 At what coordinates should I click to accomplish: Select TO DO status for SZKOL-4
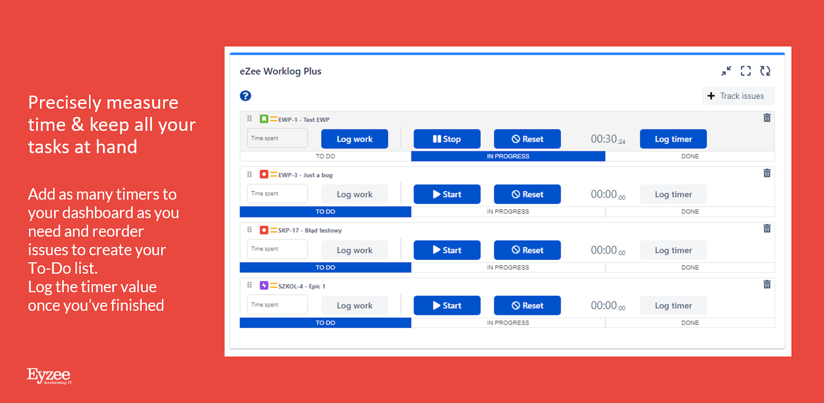(x=325, y=323)
